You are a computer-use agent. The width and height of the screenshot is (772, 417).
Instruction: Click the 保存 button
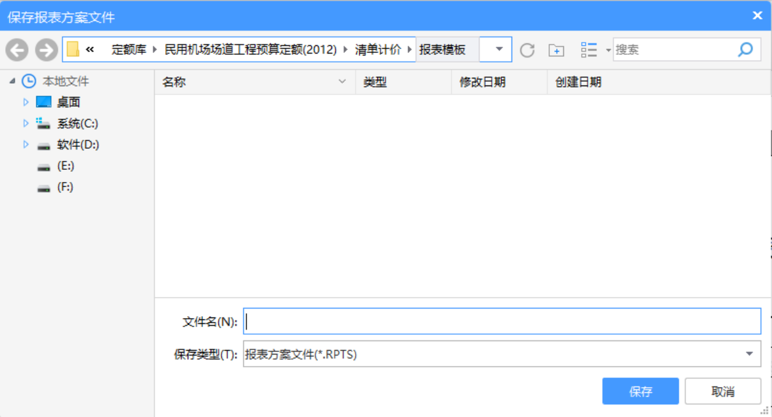(640, 391)
